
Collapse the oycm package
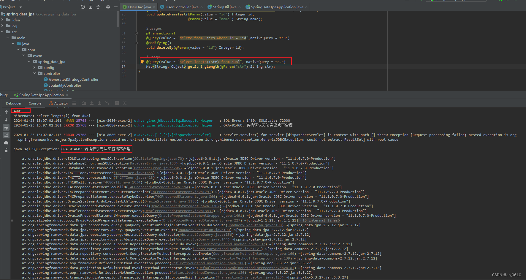point(24,56)
